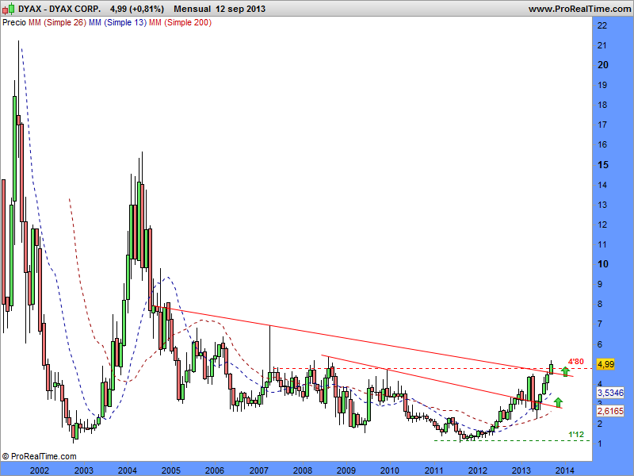Screen dimensions: 634x476
Task: Click the "3,5346" moving average value tag
Action: point(610,393)
